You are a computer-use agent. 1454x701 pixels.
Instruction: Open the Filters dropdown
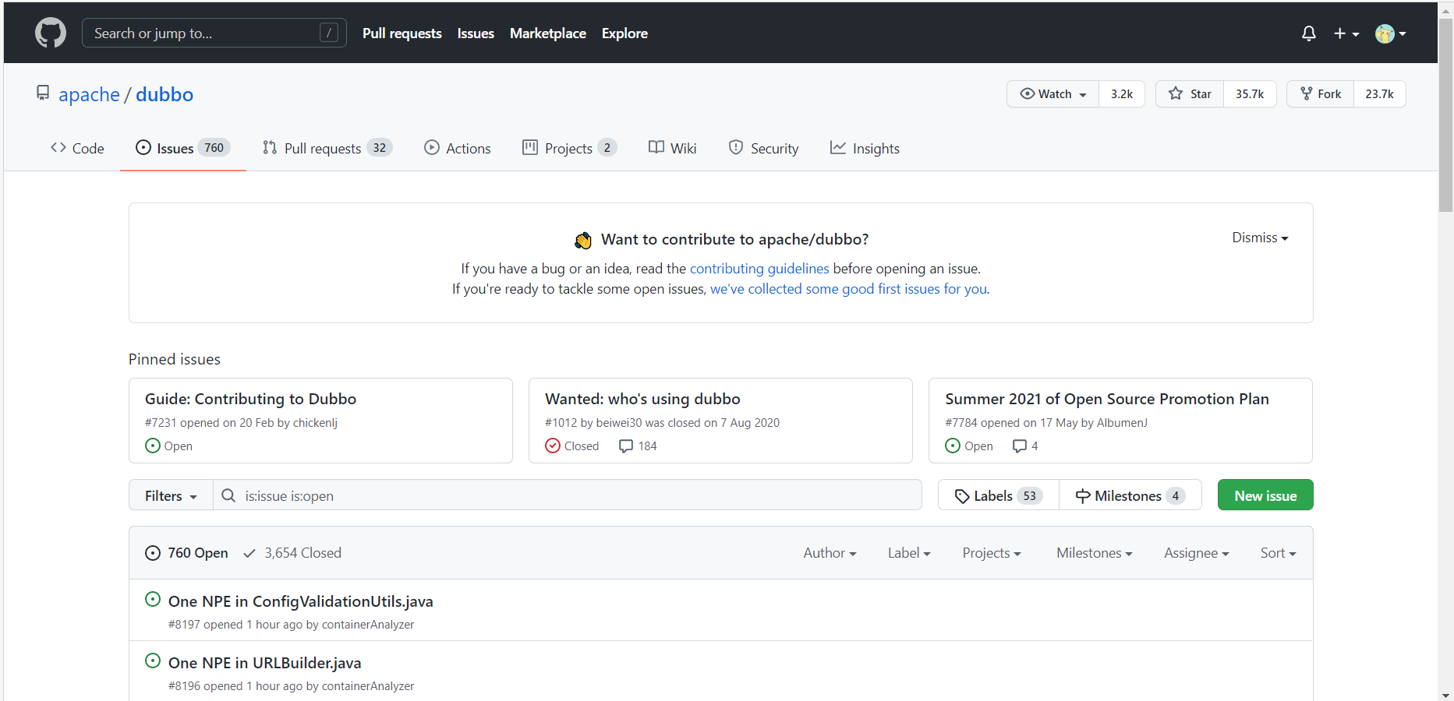tap(171, 495)
